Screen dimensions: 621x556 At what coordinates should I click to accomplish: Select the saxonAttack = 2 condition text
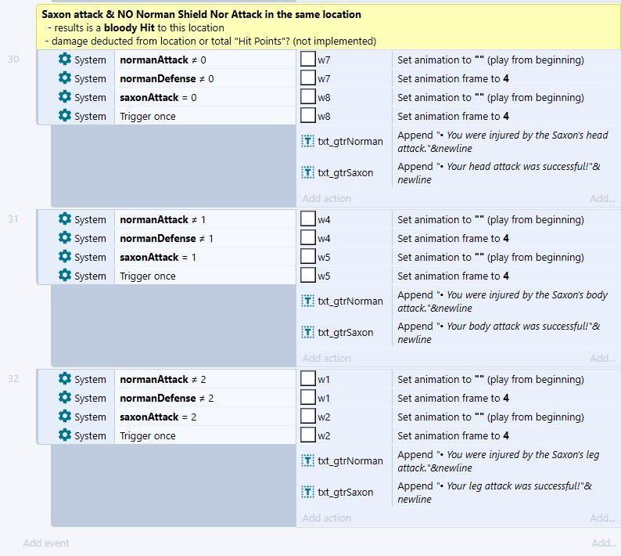(158, 417)
